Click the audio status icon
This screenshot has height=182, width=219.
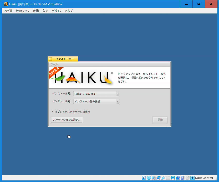pos(154,178)
